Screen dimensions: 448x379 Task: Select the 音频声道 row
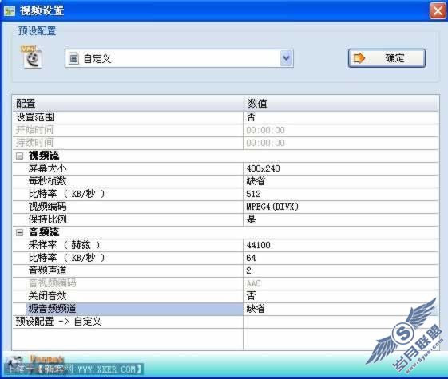(226, 270)
